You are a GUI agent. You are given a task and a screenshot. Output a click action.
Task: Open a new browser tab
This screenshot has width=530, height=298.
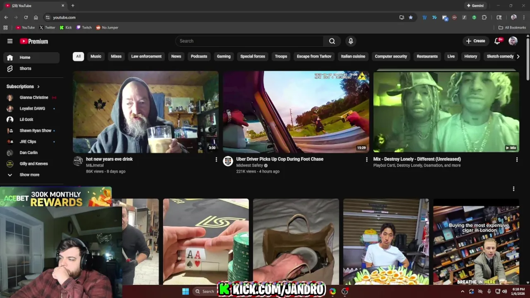(x=73, y=5)
